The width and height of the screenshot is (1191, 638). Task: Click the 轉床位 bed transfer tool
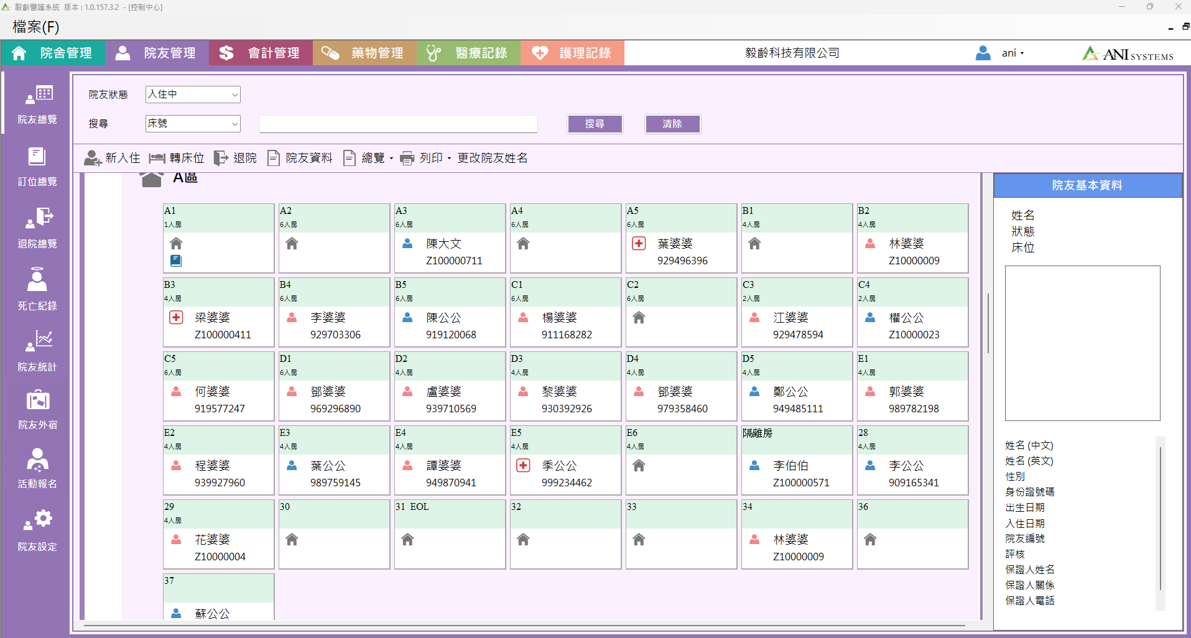(177, 158)
